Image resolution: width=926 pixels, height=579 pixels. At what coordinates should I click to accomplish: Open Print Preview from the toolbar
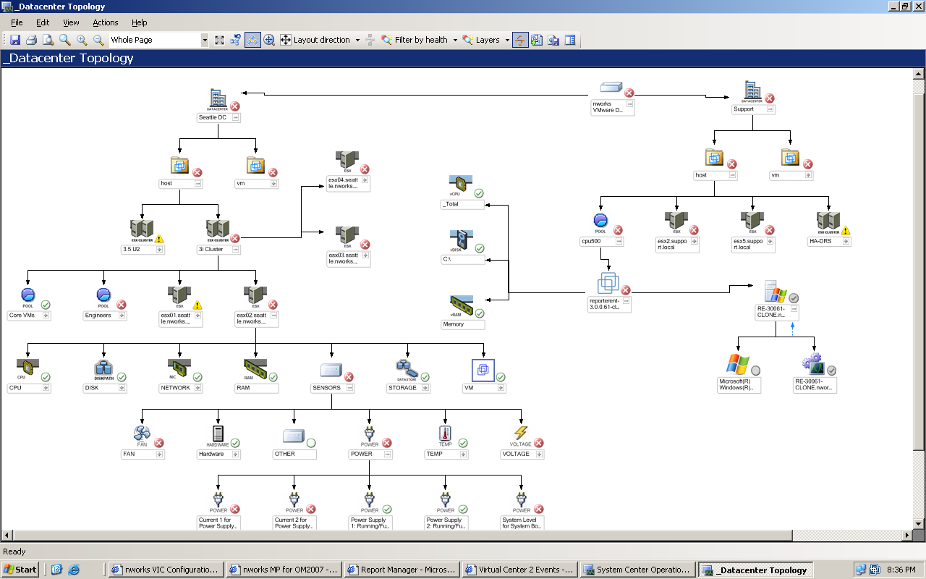tap(48, 40)
